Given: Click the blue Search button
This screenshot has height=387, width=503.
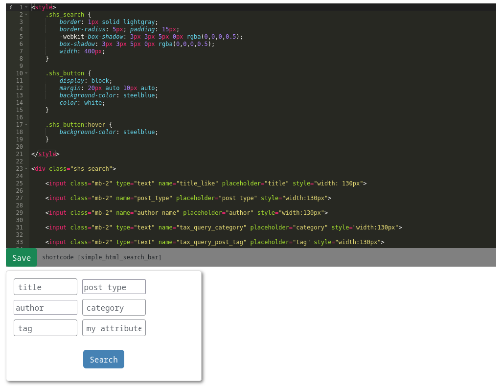Looking at the screenshot, I should click(x=104, y=359).
